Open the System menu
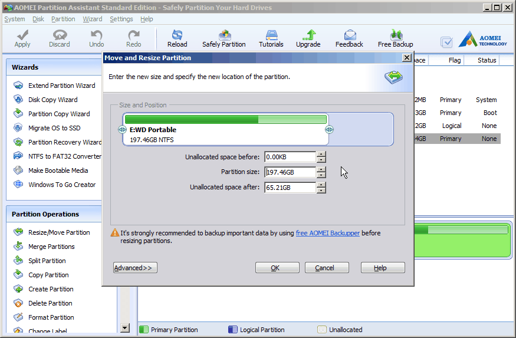516x338 pixels. coord(15,19)
